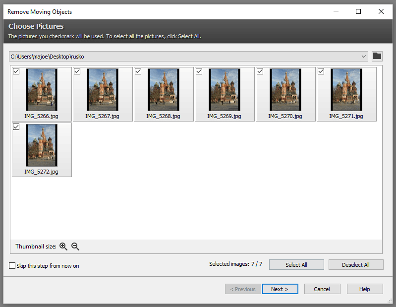Click the Selected images: 7 / 7 text
This screenshot has width=396, height=307.
(235, 264)
